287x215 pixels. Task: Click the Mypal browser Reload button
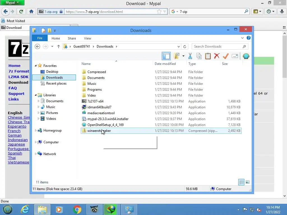[21, 11]
